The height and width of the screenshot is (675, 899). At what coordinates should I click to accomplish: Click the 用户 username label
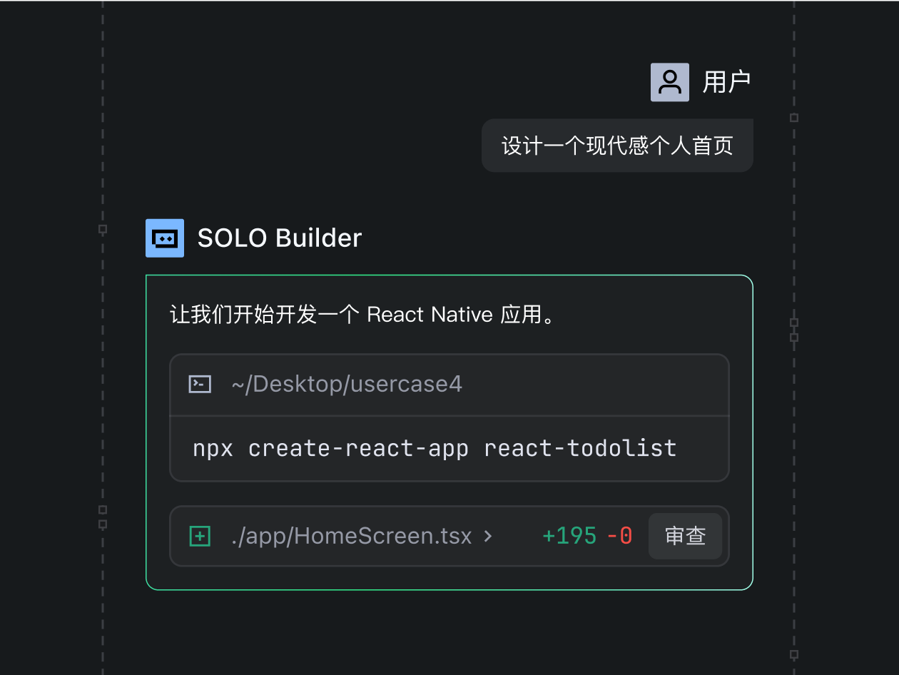(726, 81)
